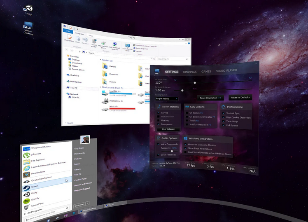Select the Local Disk (C:) drive
308x222 pixels.
(x=119, y=93)
